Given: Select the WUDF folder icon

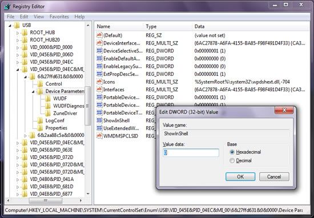Looking at the screenshot, I should [48, 99].
